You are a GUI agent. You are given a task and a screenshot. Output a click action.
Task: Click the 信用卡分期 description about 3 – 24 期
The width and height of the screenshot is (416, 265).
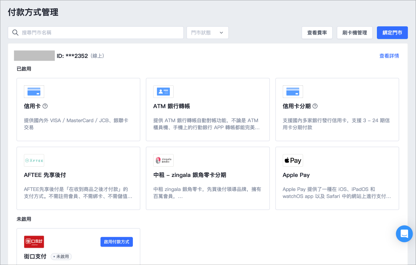coord(336,124)
